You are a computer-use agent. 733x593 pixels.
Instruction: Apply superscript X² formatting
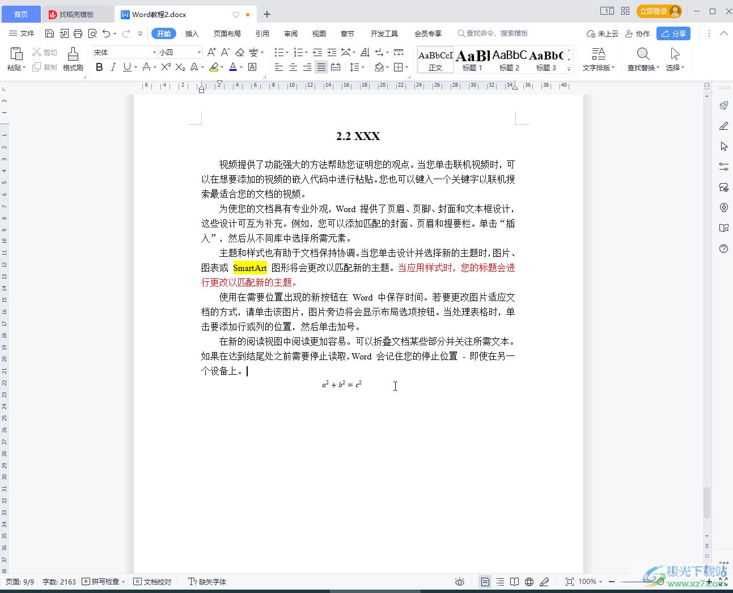pos(166,67)
